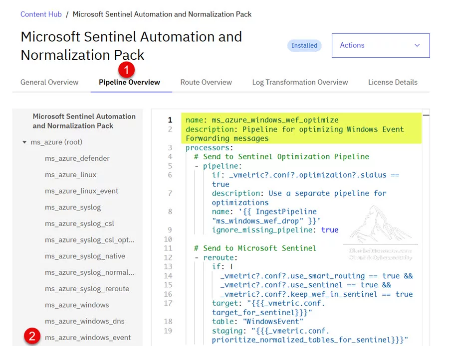
Task: Click the optimization?.status condition line
Action: click(305, 179)
